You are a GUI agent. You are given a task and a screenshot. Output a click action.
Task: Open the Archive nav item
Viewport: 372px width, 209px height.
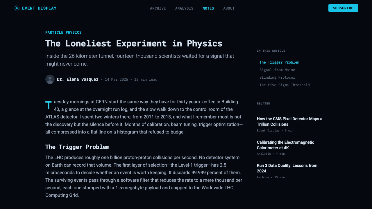(x=158, y=8)
